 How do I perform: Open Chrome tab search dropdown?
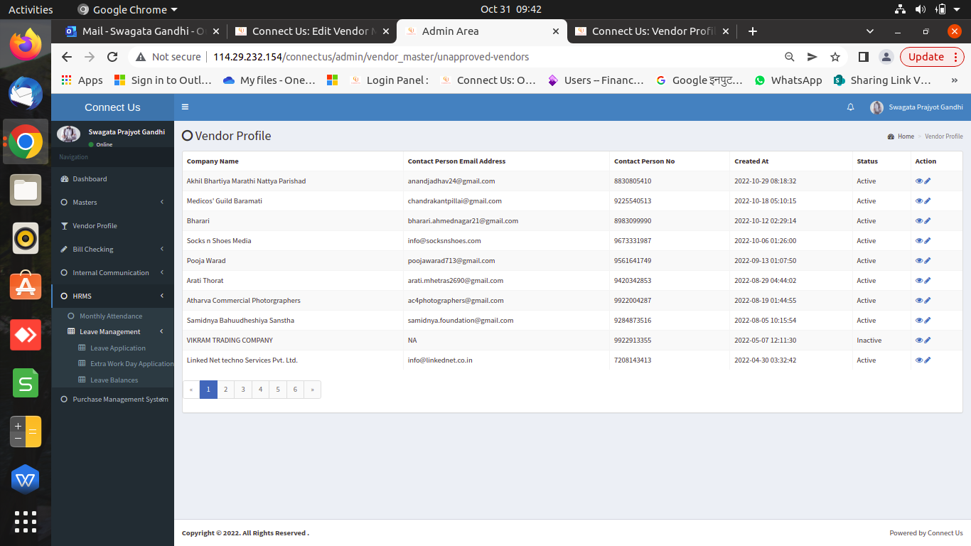pos(870,31)
